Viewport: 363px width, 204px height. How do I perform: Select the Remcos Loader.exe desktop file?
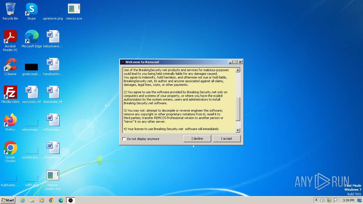pos(53,180)
